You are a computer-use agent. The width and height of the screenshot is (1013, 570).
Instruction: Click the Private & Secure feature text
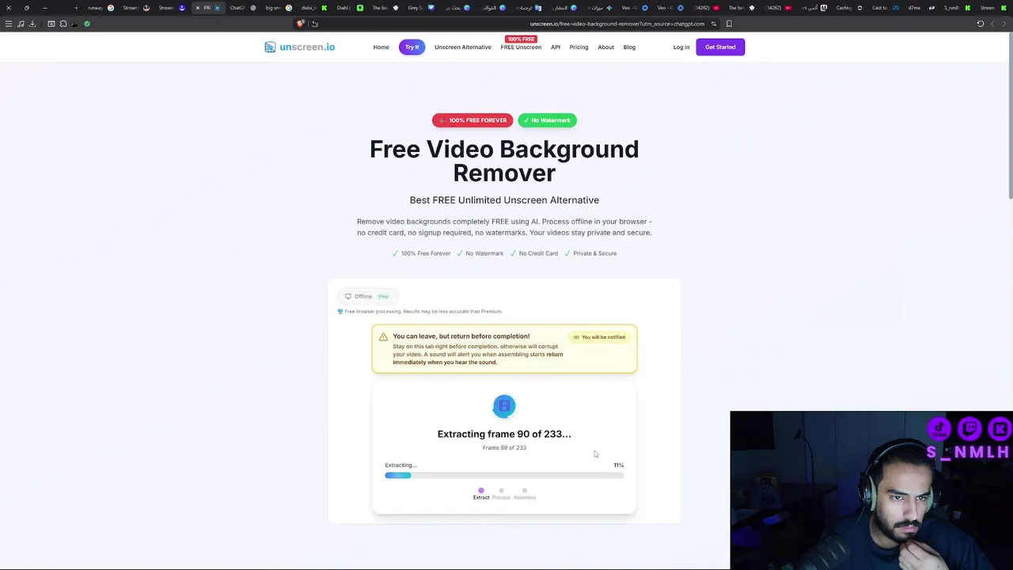click(595, 253)
